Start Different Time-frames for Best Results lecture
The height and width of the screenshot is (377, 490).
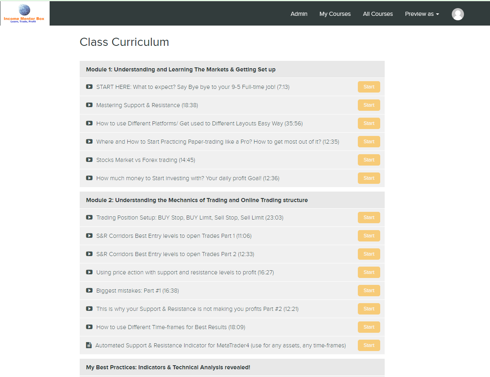click(x=369, y=327)
